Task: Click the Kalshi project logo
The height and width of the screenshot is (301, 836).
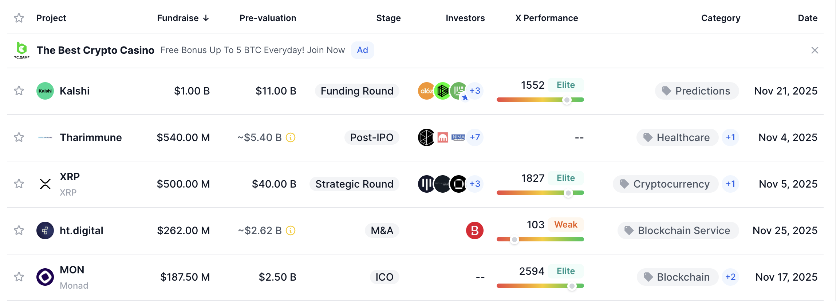Action: point(45,91)
